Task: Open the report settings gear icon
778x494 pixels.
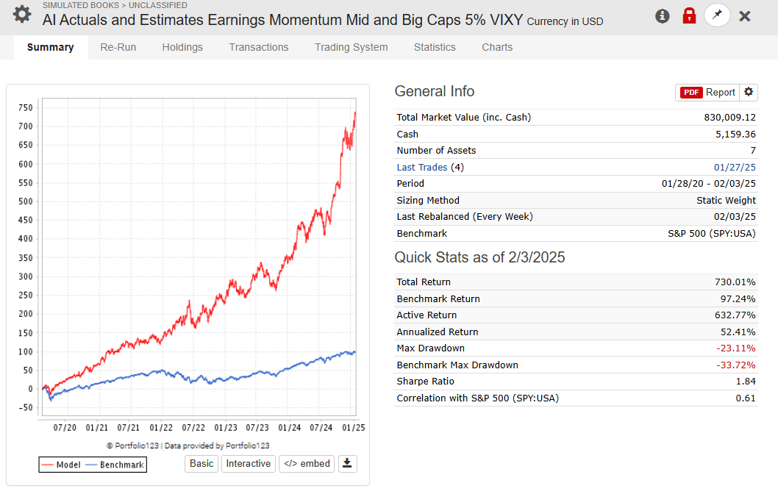Action: click(749, 92)
